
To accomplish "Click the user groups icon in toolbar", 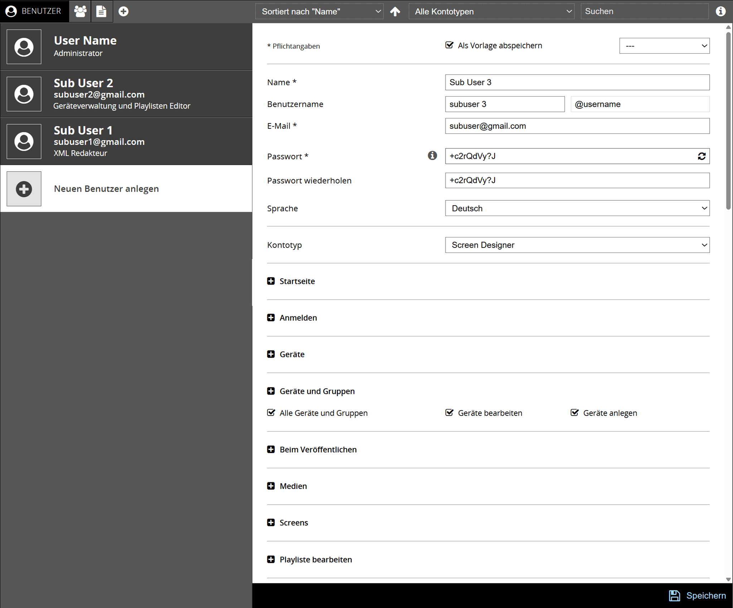I will point(80,11).
